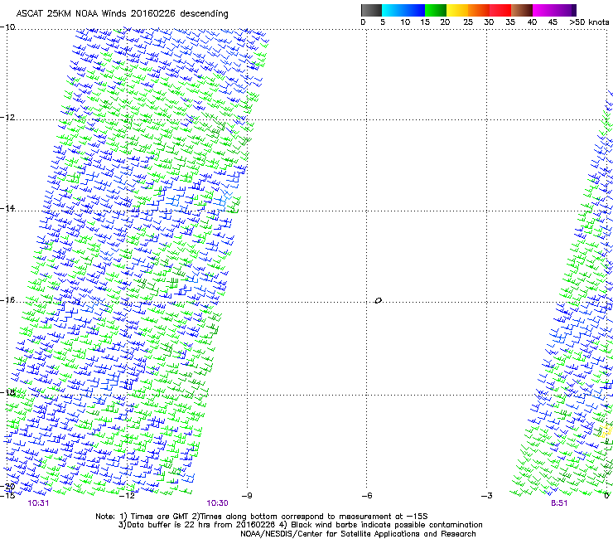Select the green 15–20 knots color segment
Screen dimensions: 613x539
pyautogui.click(x=436, y=10)
